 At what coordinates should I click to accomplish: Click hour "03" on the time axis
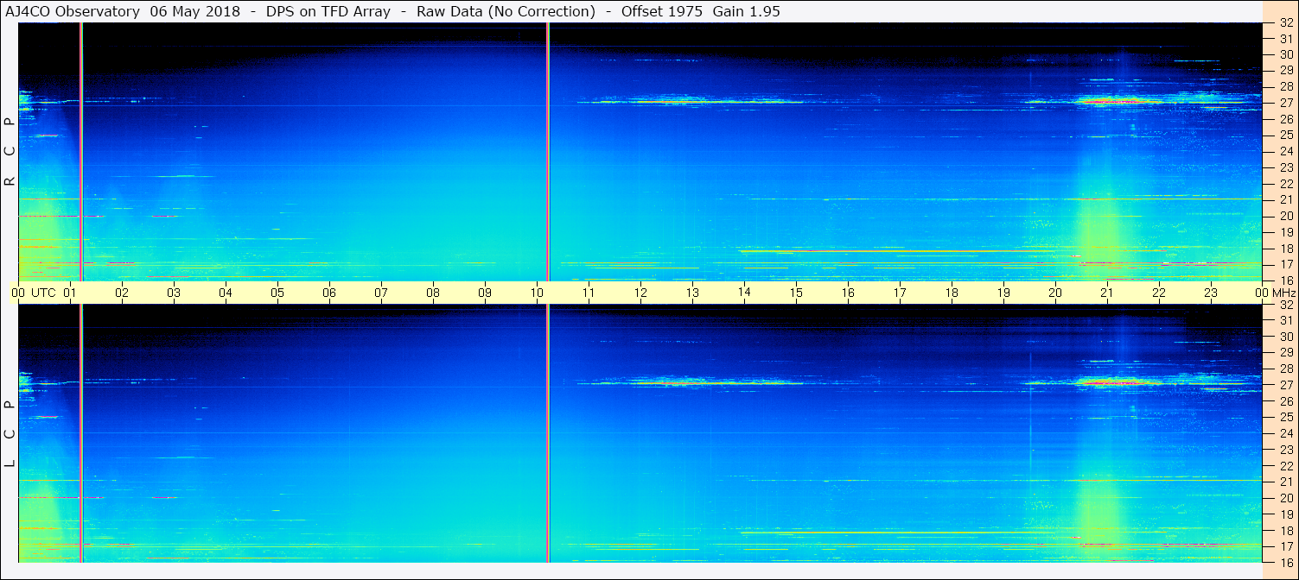click(x=174, y=293)
